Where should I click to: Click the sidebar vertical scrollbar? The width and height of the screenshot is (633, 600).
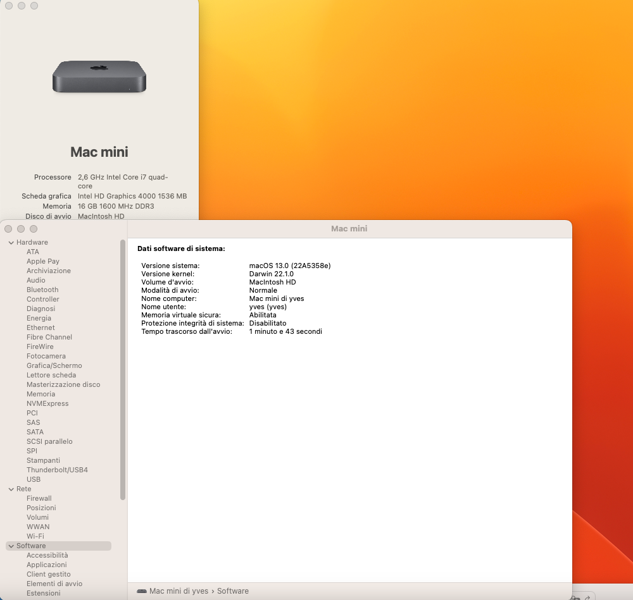(123, 370)
